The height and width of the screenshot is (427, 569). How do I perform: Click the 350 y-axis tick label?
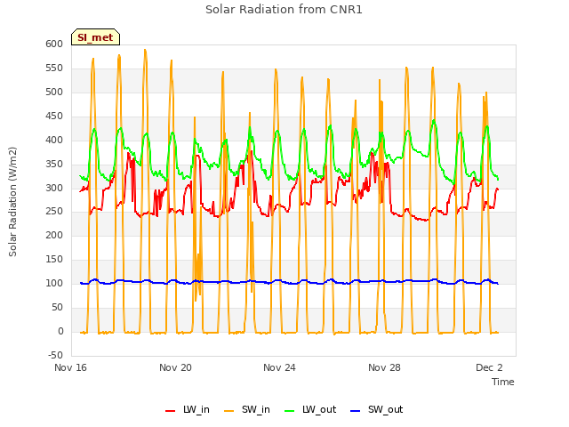coord(54,164)
